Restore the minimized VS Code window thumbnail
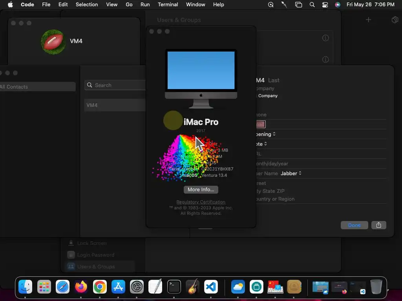 pos(358,288)
